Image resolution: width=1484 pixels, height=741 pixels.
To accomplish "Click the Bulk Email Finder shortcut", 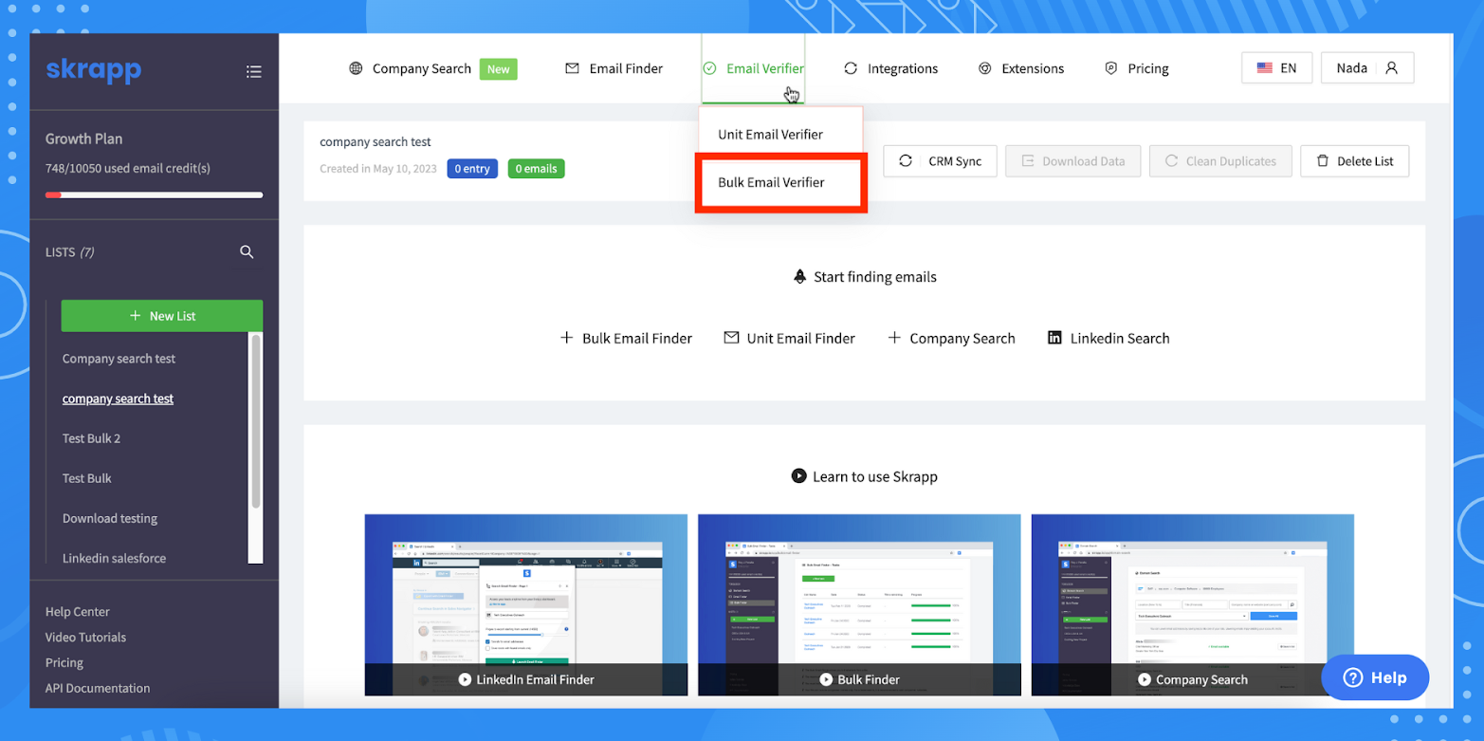I will click(626, 338).
